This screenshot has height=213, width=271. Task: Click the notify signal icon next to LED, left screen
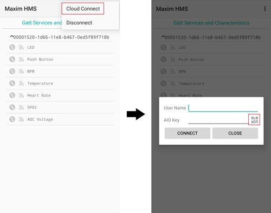click(x=21, y=48)
